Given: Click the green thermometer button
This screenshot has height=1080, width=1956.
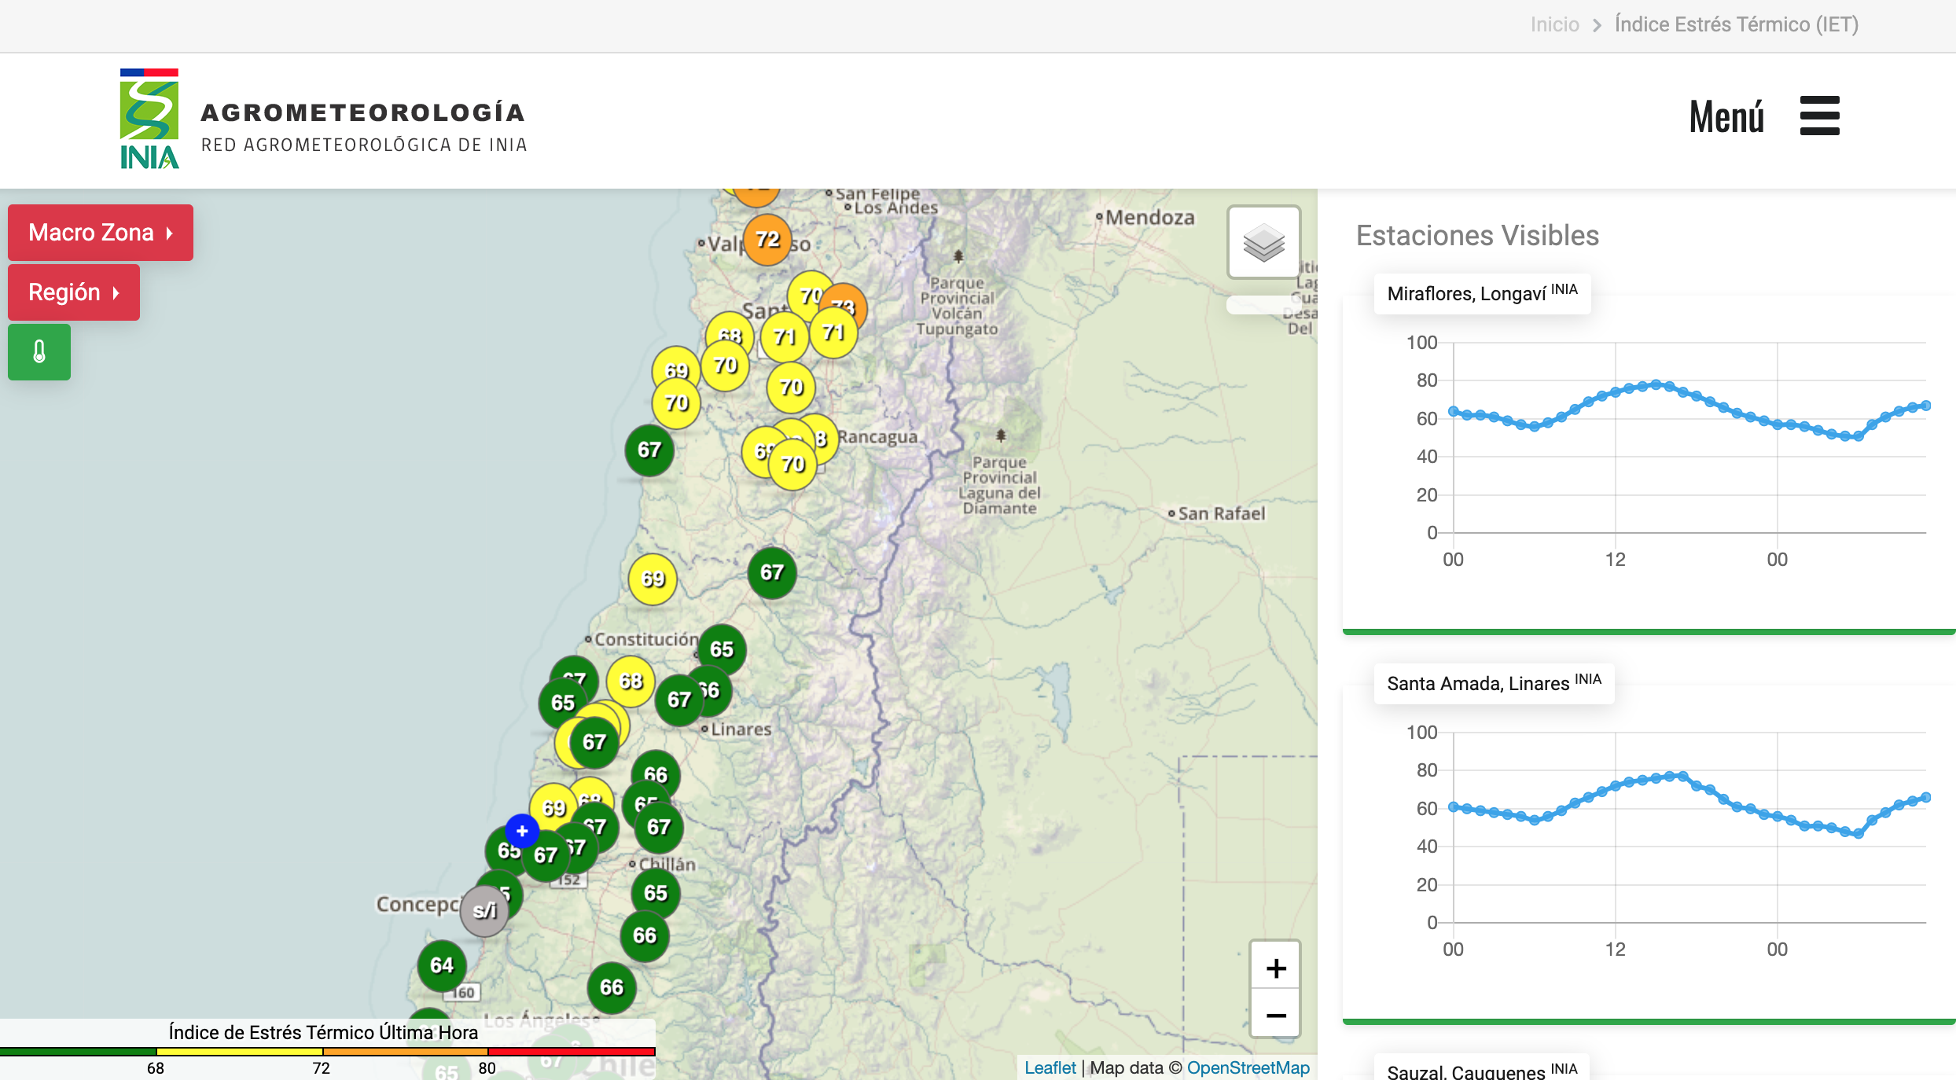Looking at the screenshot, I should 39,352.
